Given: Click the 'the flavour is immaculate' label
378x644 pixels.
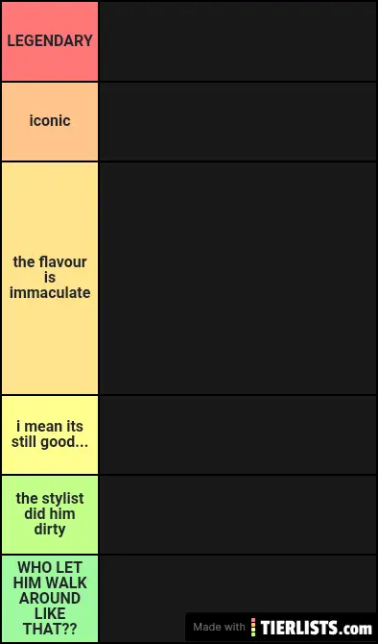Looking at the screenshot, I should tap(50, 278).
